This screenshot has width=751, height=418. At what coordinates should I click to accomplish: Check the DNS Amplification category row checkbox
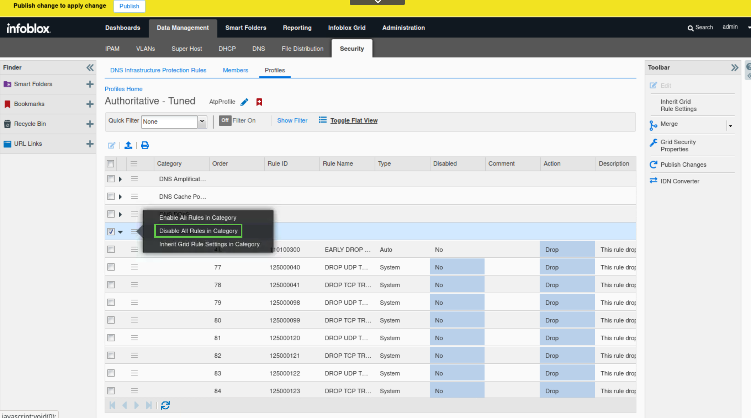[111, 179]
